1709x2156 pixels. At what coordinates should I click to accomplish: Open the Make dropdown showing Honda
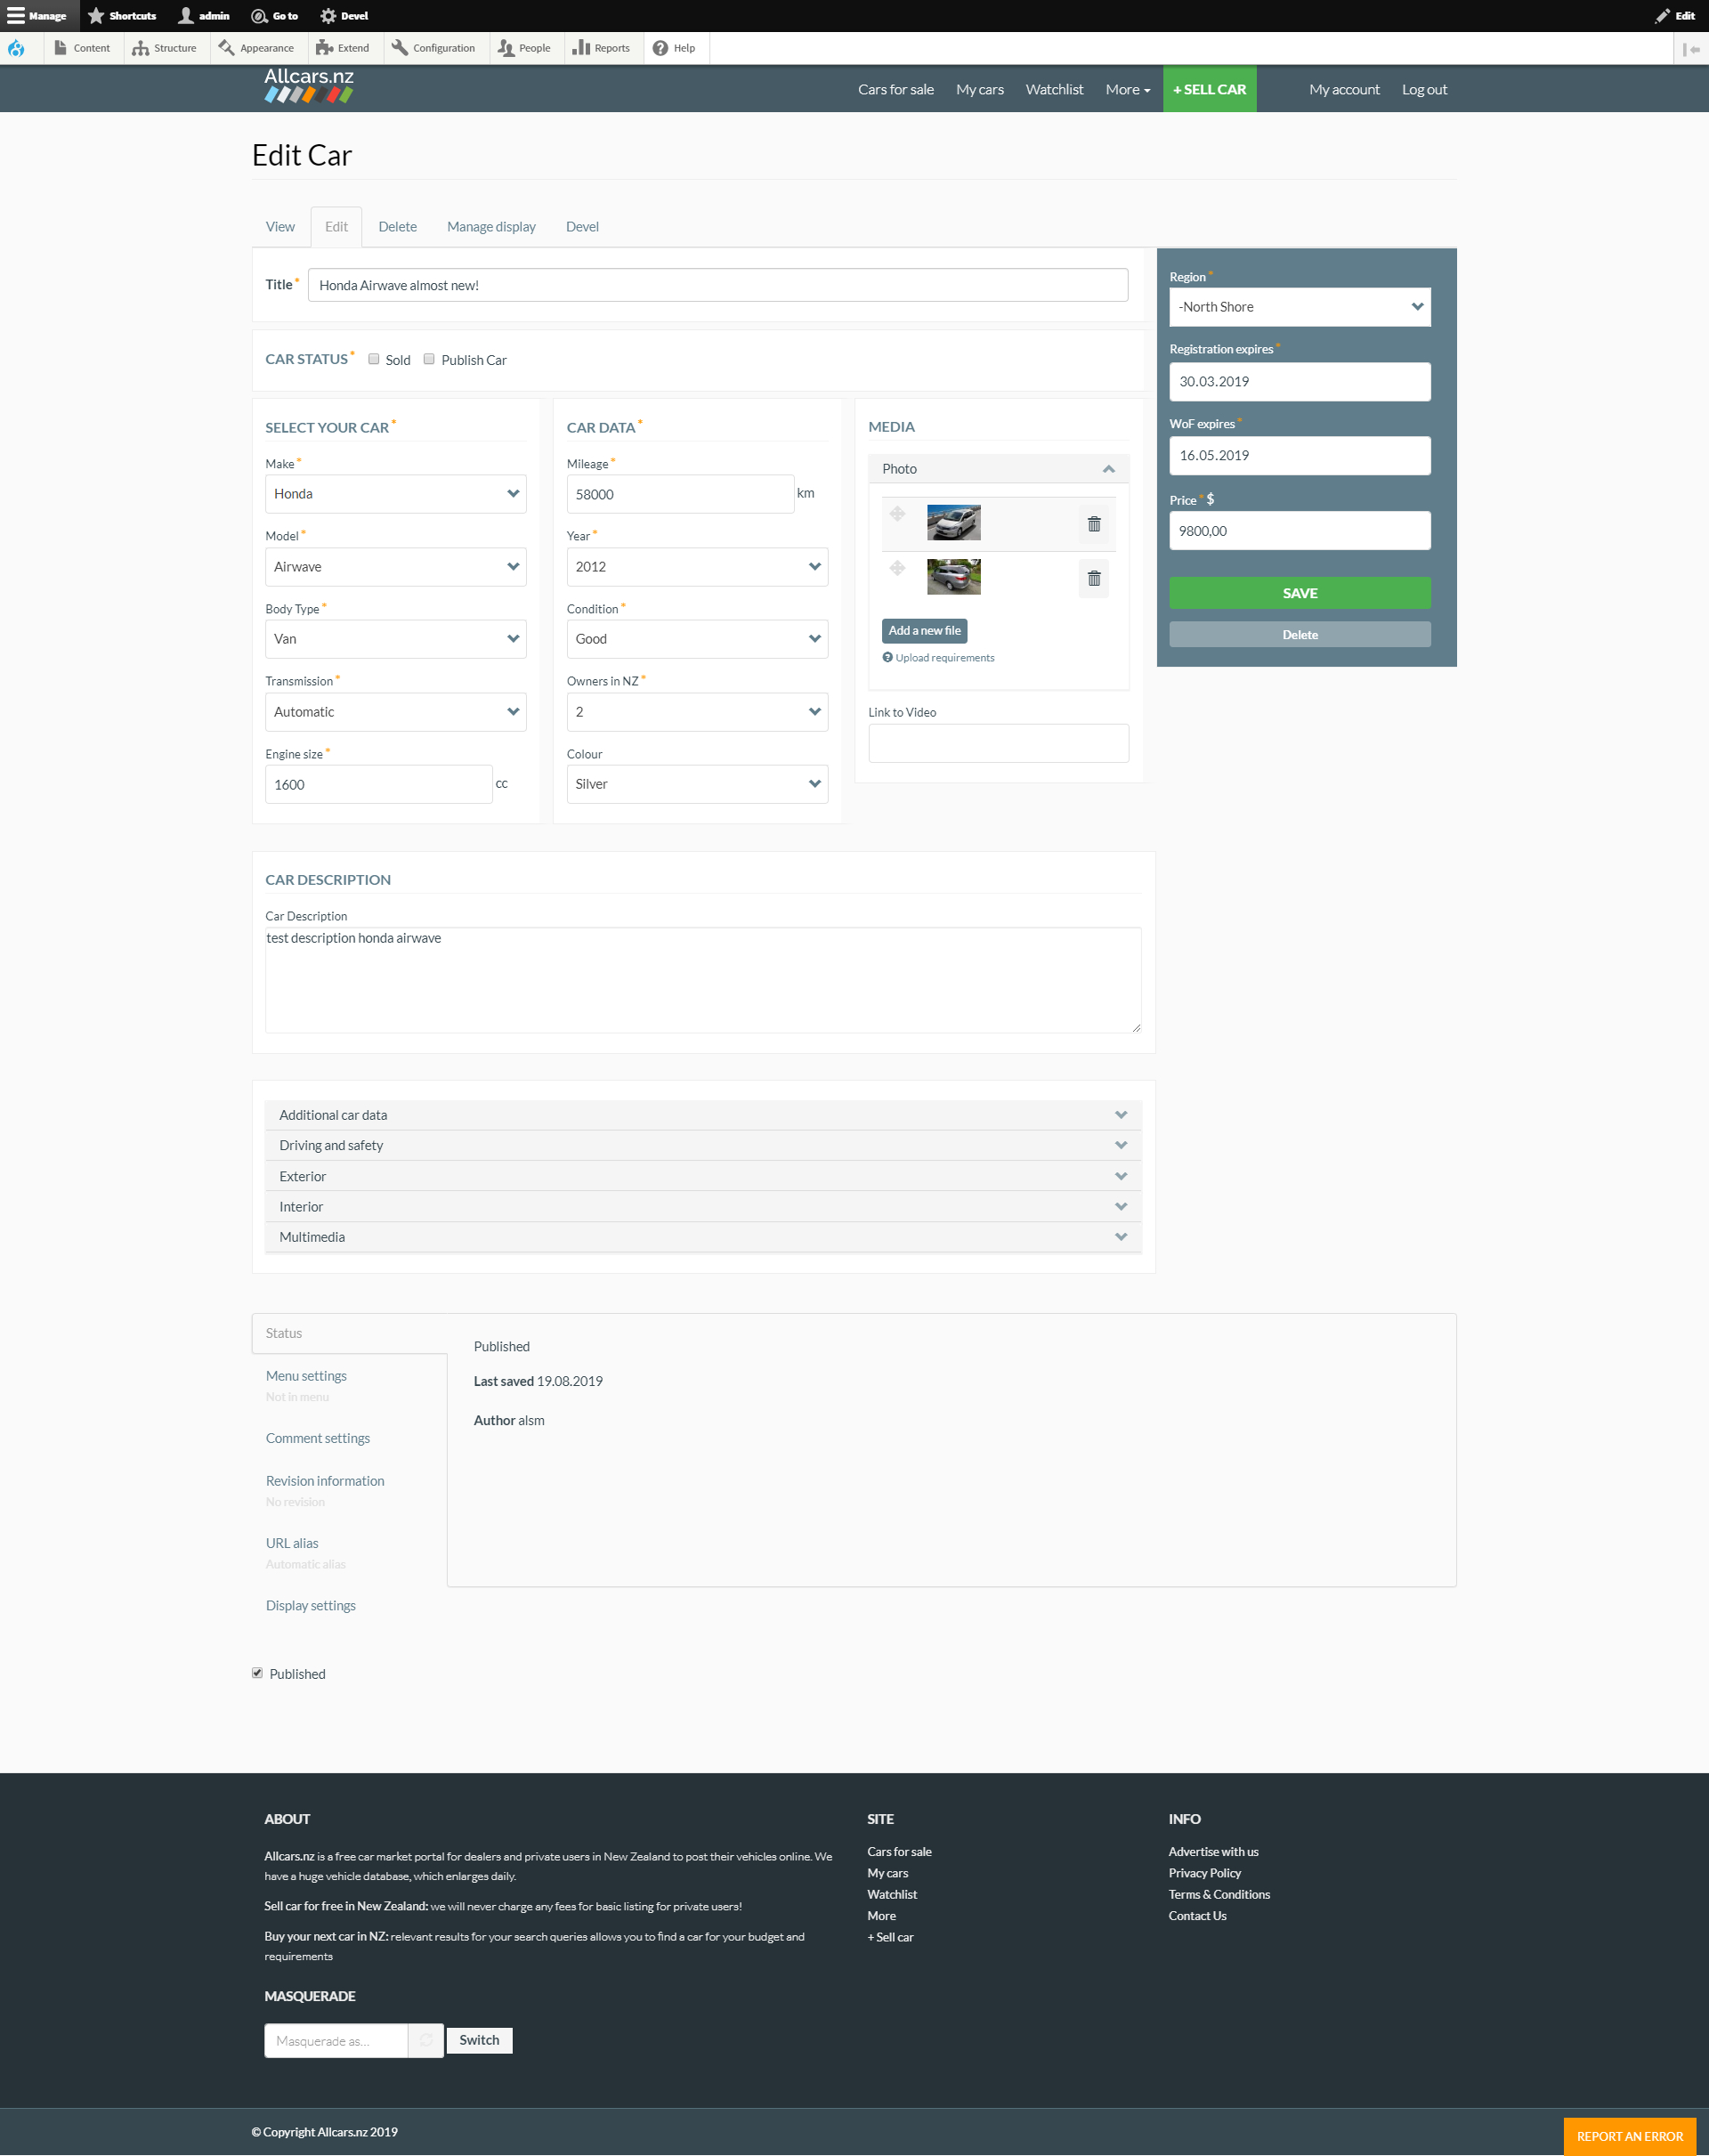(x=395, y=494)
